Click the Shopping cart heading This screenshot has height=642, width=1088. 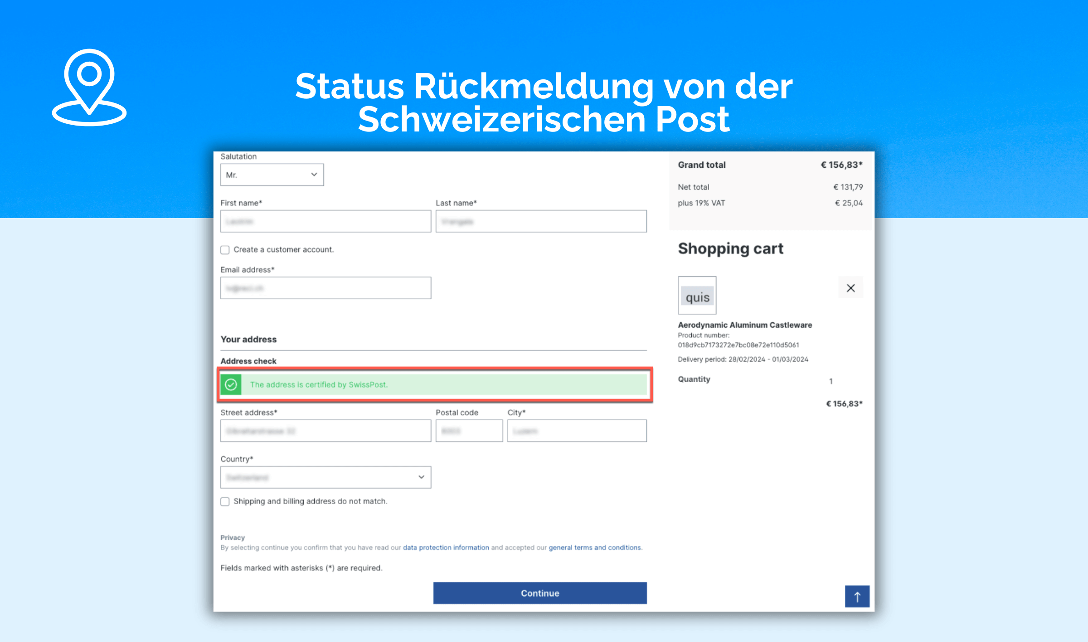tap(731, 249)
